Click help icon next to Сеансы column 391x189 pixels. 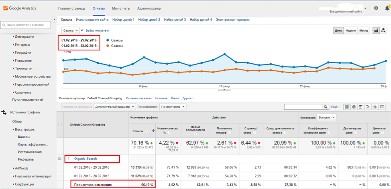146,131
